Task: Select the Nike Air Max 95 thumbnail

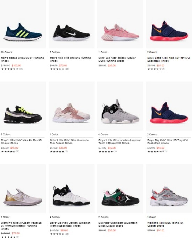Action: [23, 106]
